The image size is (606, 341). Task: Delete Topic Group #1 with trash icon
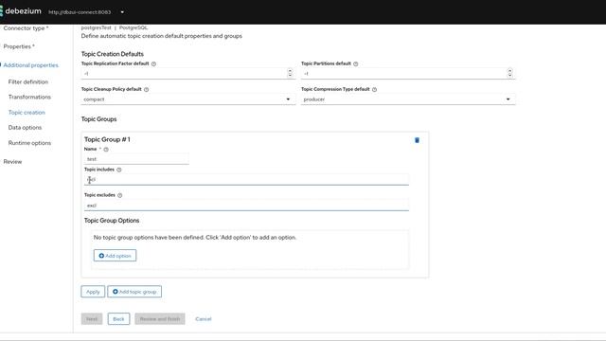(x=417, y=140)
